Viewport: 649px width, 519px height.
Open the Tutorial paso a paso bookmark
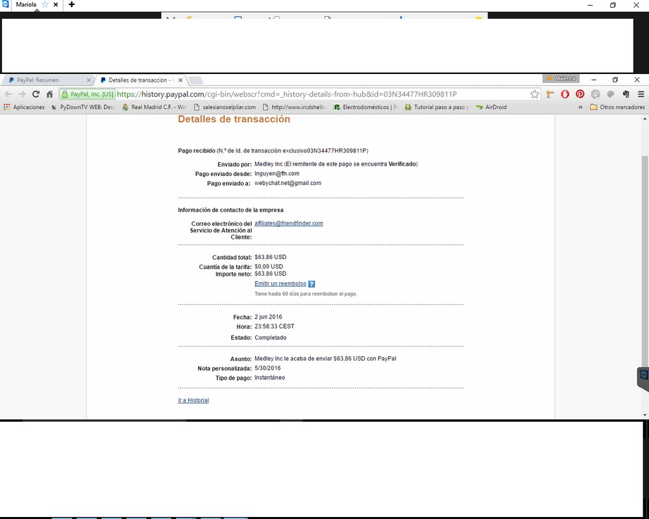(437, 107)
